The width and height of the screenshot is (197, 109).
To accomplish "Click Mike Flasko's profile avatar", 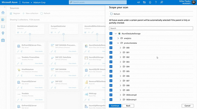I will [x=194, y=2].
